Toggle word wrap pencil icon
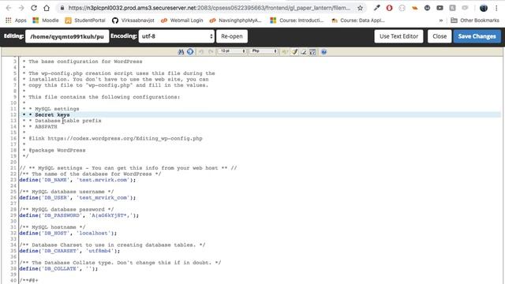505x284 pixels. [303, 51]
